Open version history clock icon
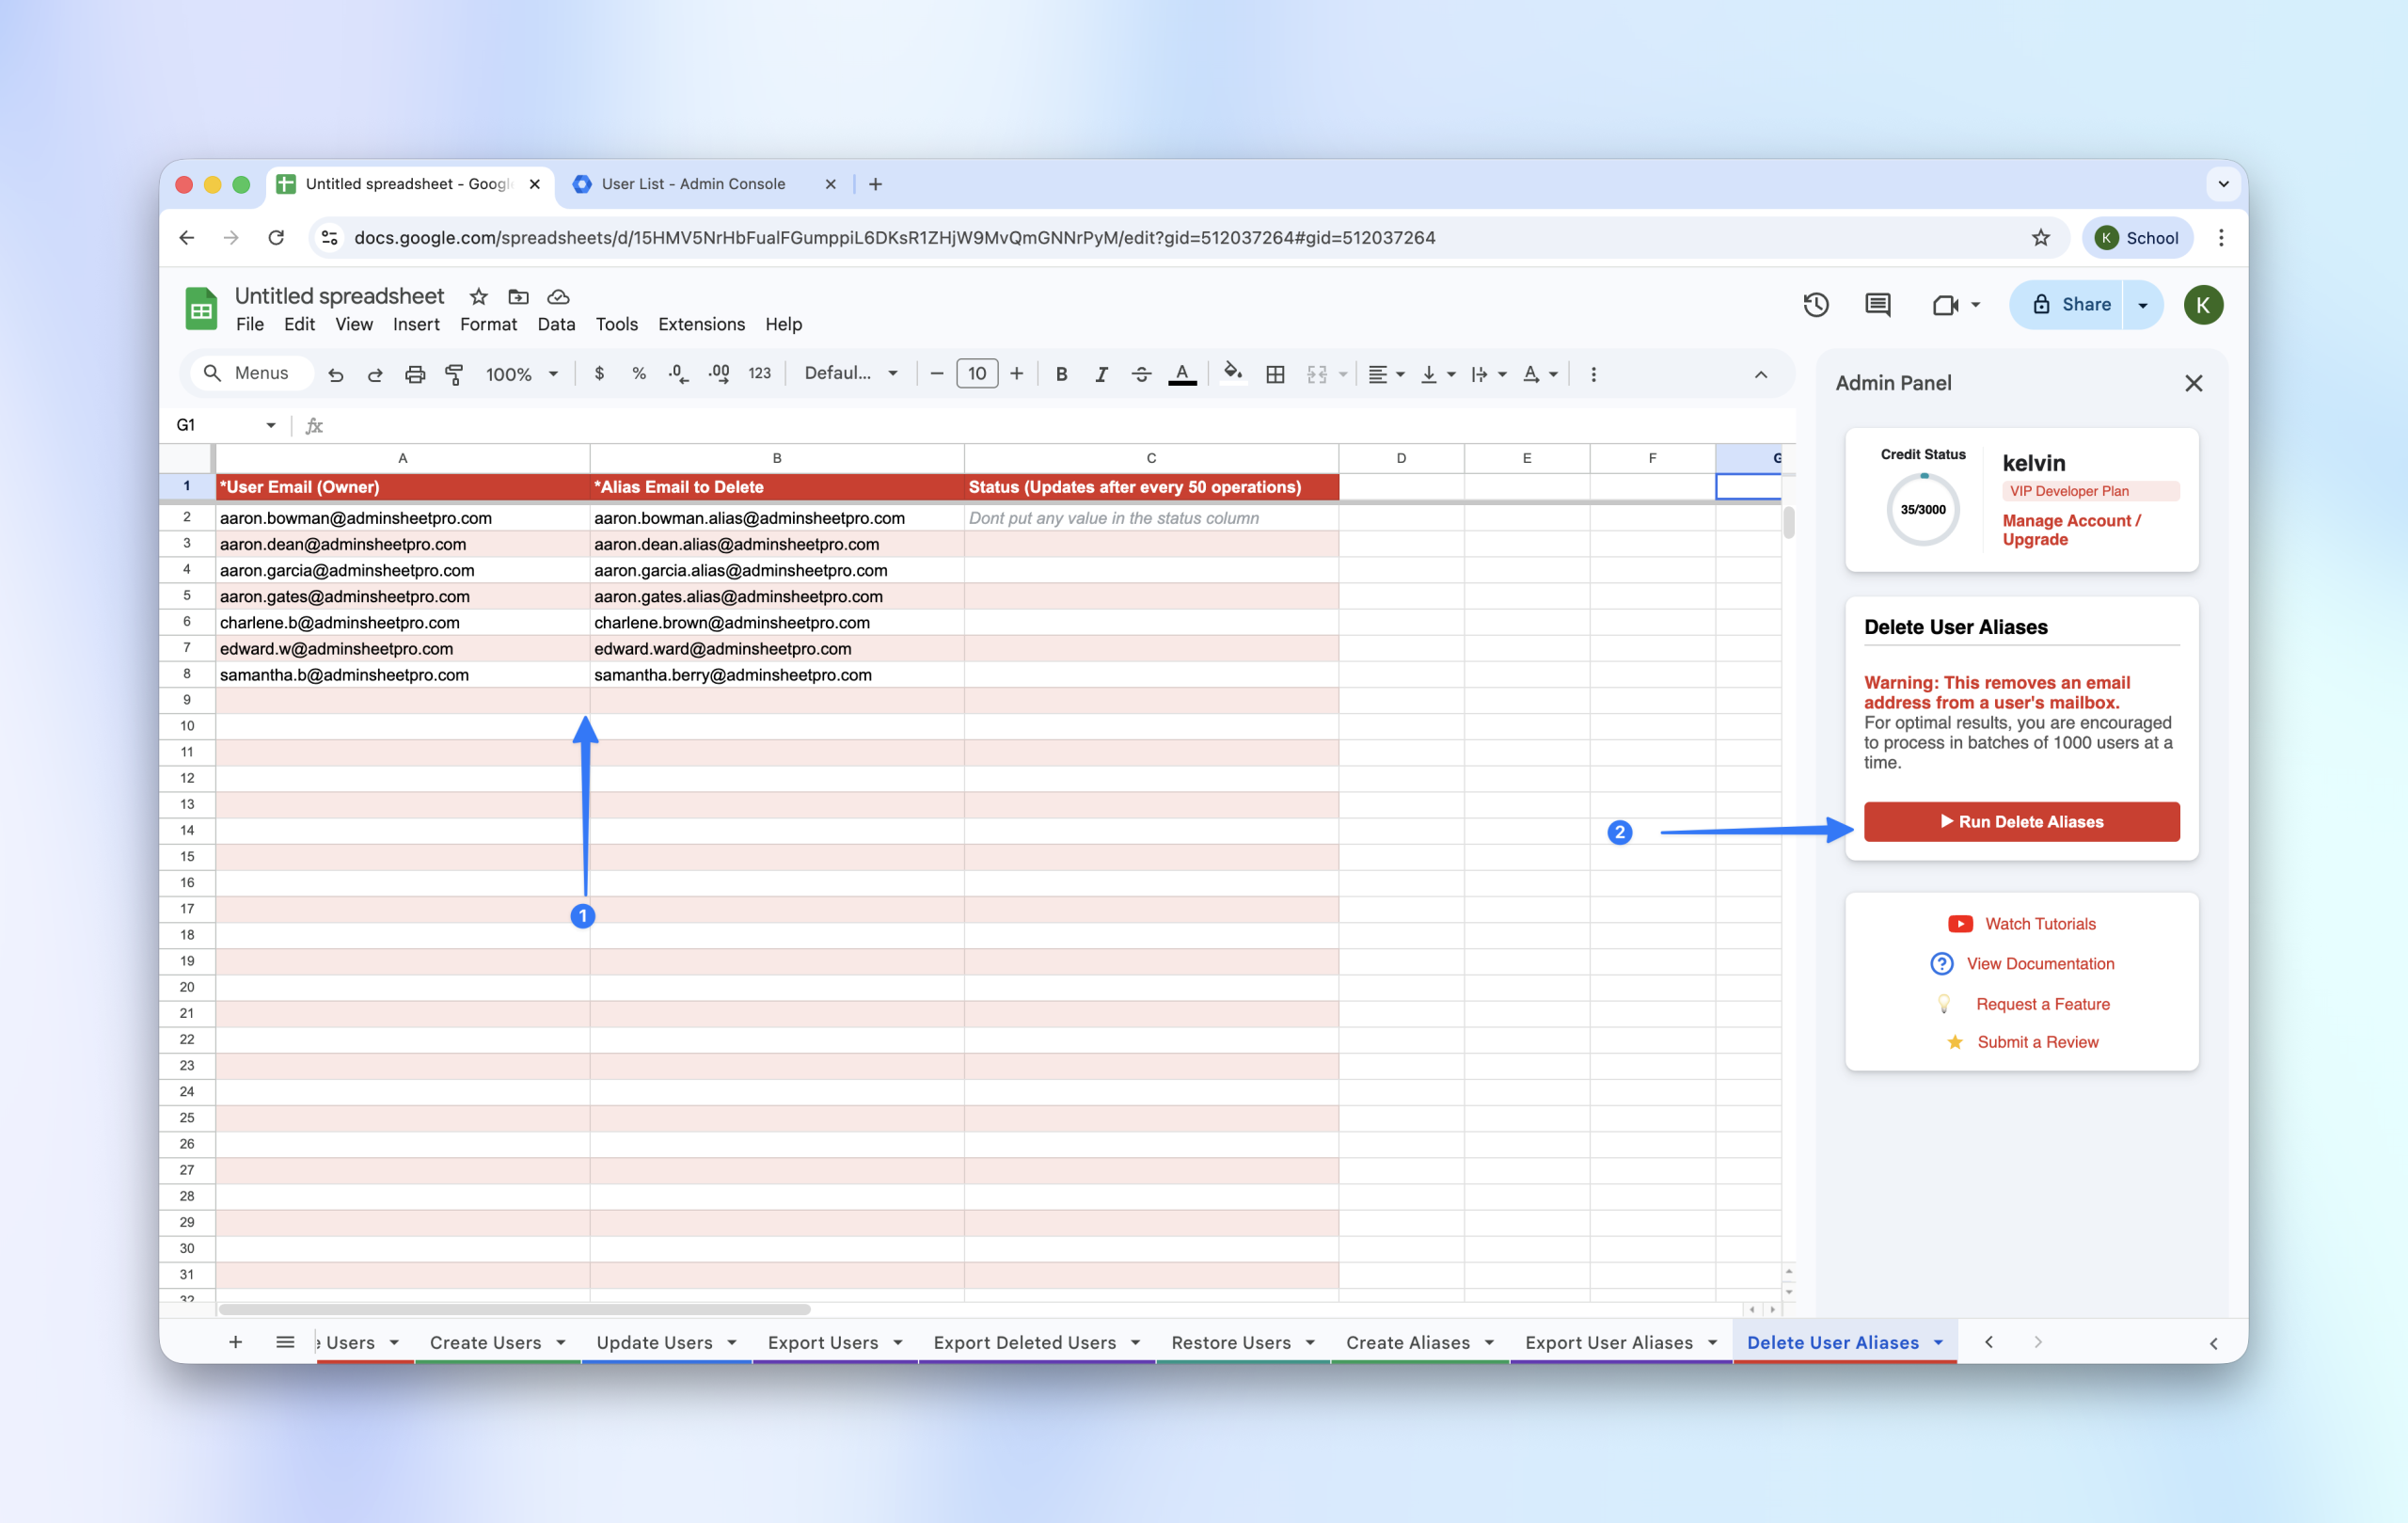 (1815, 305)
